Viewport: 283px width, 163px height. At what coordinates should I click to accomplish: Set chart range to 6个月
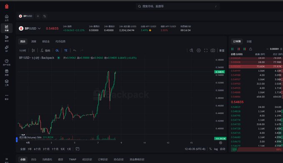click(37, 149)
